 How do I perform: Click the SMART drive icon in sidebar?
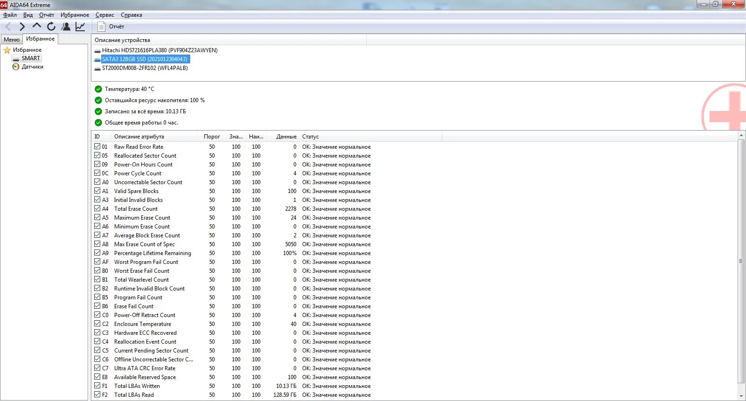[x=16, y=58]
